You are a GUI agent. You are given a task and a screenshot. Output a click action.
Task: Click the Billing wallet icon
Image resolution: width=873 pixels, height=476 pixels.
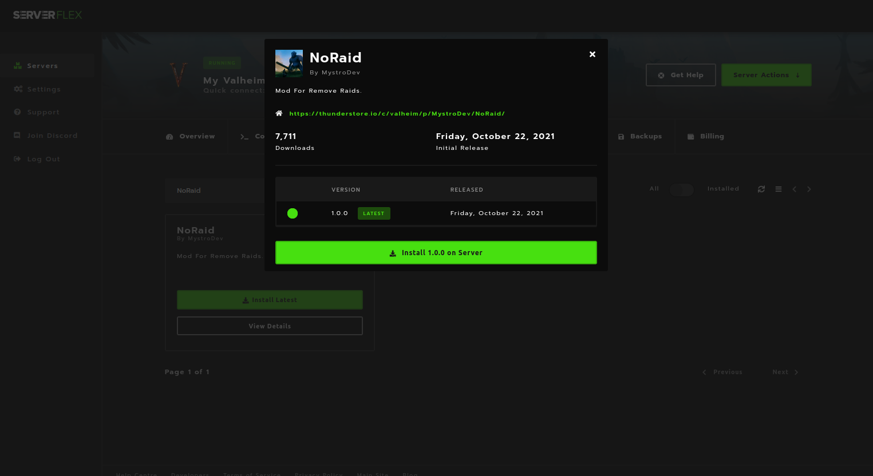pos(690,137)
